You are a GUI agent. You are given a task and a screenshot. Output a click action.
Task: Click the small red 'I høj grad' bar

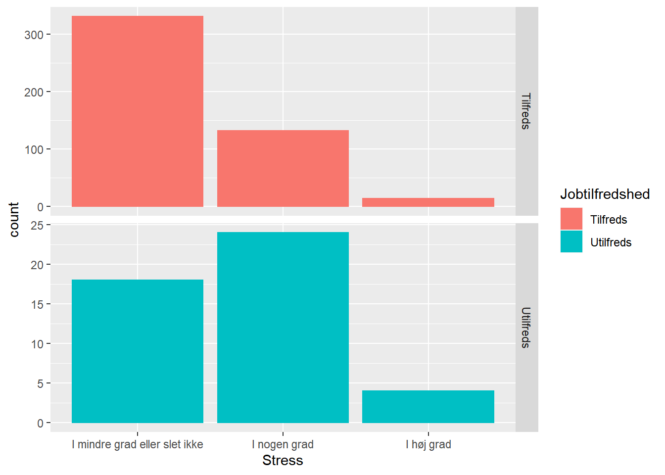click(428, 202)
